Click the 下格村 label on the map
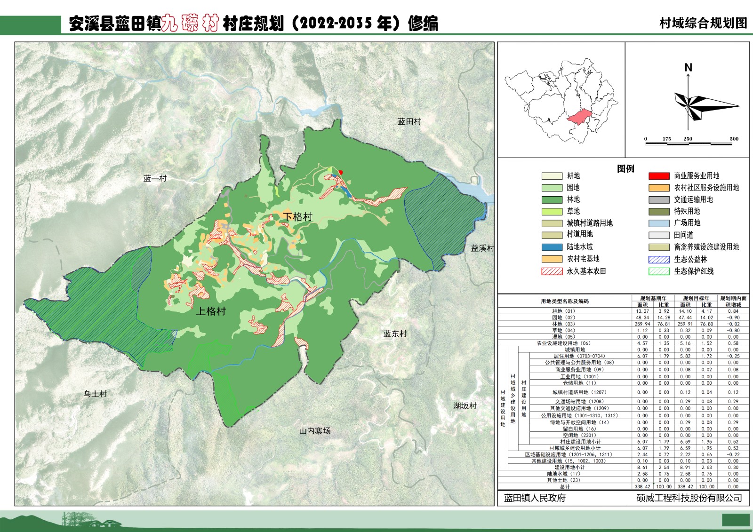 (x=297, y=217)
